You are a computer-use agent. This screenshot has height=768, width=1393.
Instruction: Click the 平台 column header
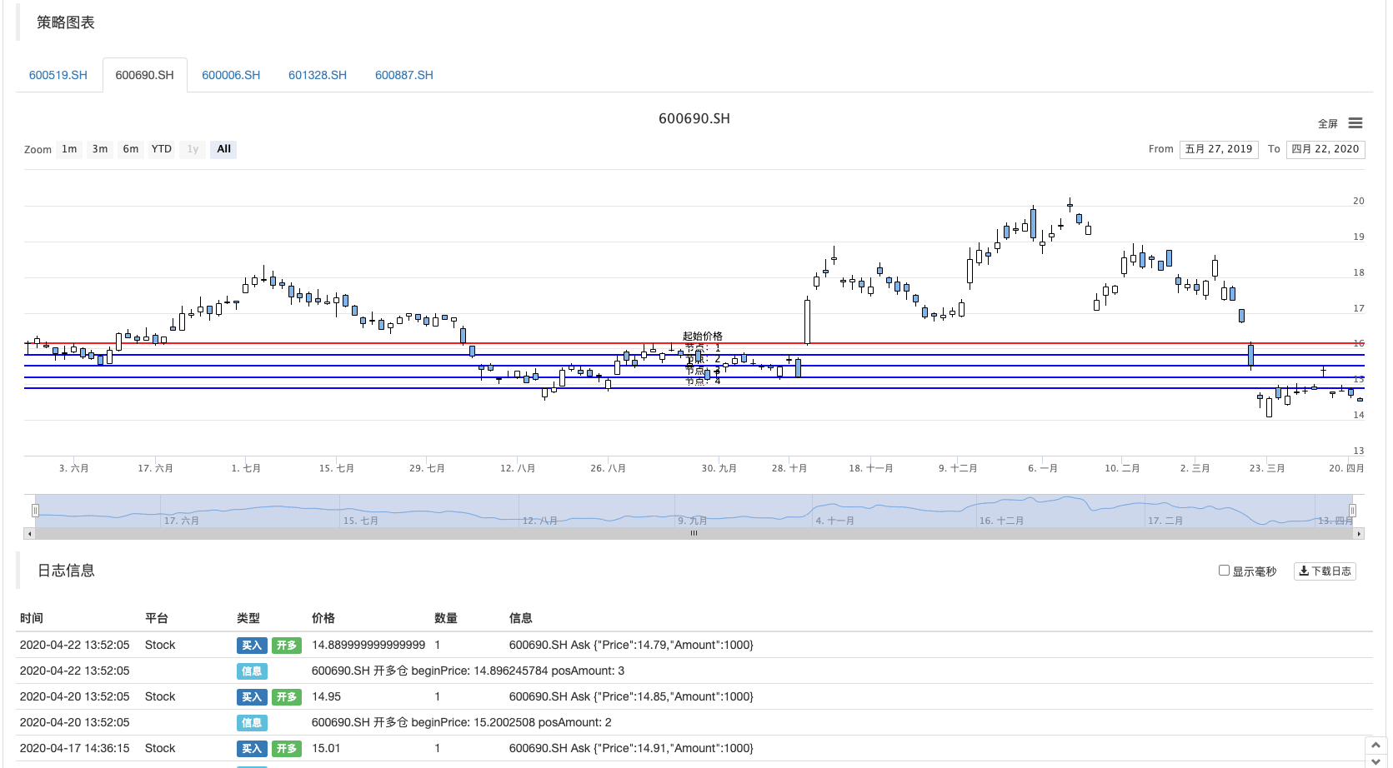157,618
